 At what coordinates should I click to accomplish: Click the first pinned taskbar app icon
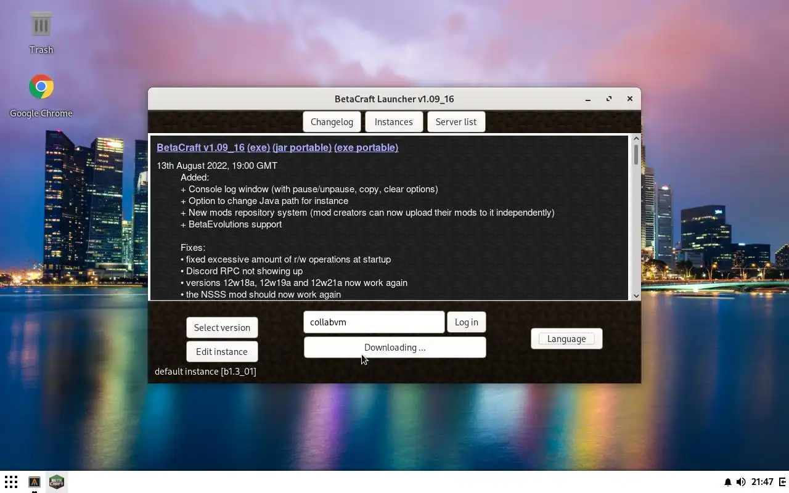(35, 482)
